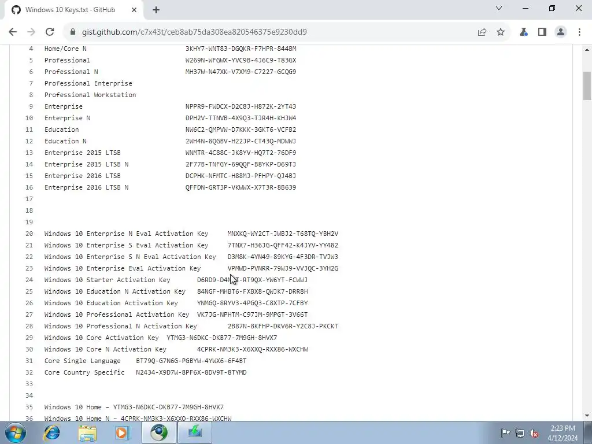Viewport: 592px width, 444px height.
Task: Open the Chrome profile avatar
Action: coord(561,32)
